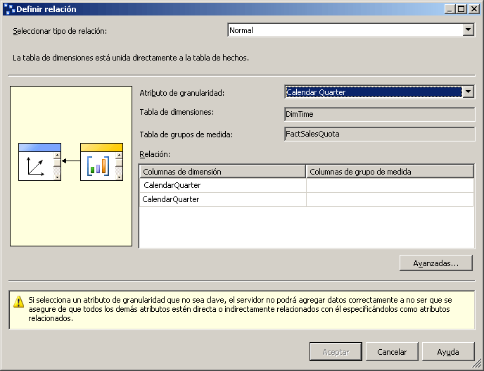Click the resize grip at window corner
The width and height of the screenshot is (484, 371).
click(477, 364)
